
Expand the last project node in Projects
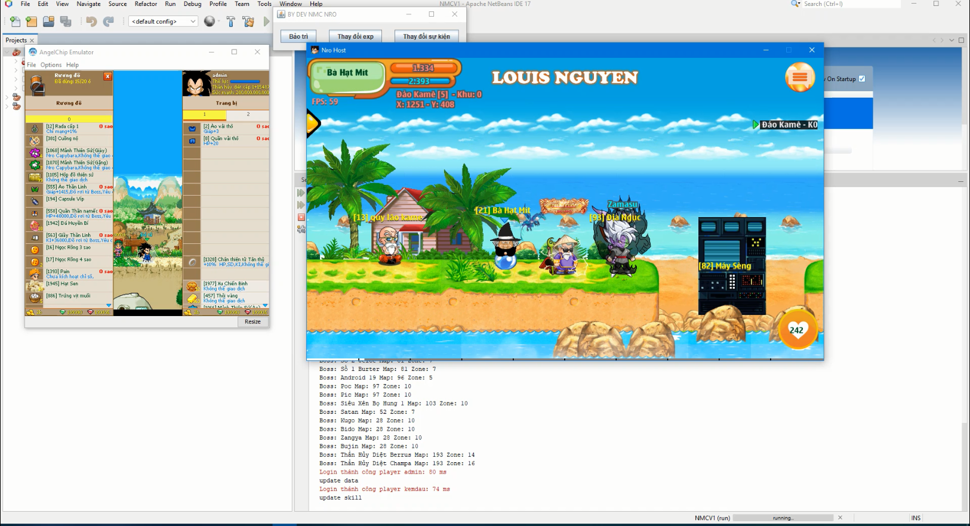tap(8, 107)
